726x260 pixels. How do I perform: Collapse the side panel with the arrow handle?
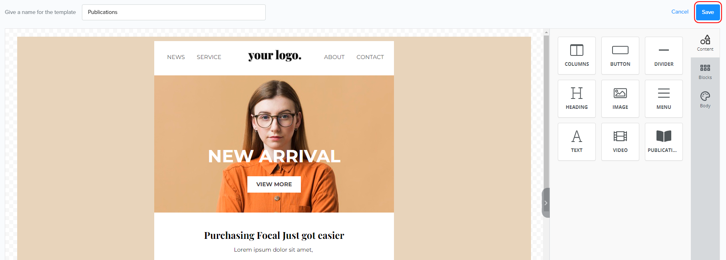pyautogui.click(x=546, y=203)
